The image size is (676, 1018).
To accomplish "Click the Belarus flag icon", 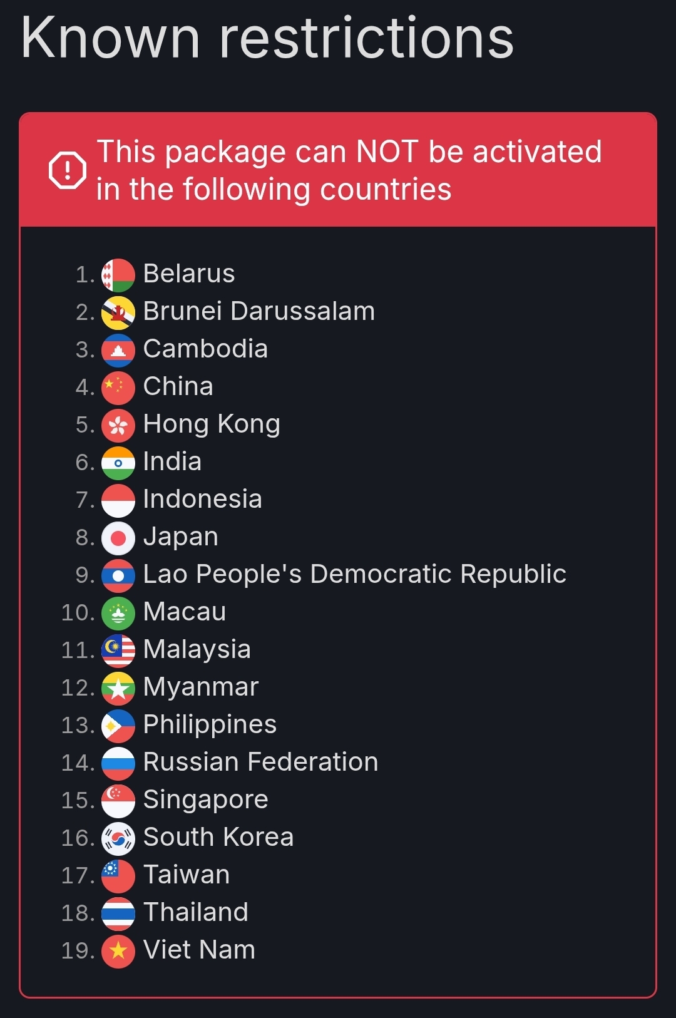I will 118,275.
